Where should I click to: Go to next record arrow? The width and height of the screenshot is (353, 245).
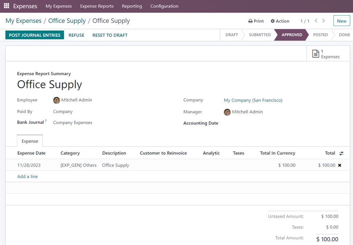pyautogui.click(x=324, y=21)
